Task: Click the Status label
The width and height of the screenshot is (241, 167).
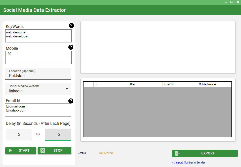Action: pos(82,153)
